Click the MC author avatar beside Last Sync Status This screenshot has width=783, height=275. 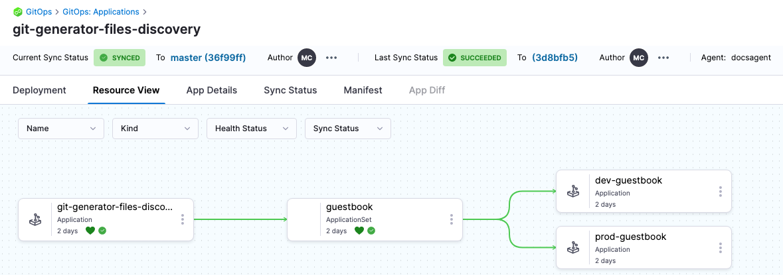pyautogui.click(x=638, y=58)
